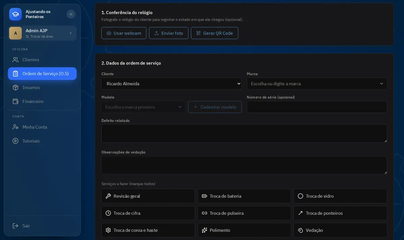Screen dimensions: 404x240
Task: Collapse the sidebar with double-chevron button
Action: (x=71, y=14)
